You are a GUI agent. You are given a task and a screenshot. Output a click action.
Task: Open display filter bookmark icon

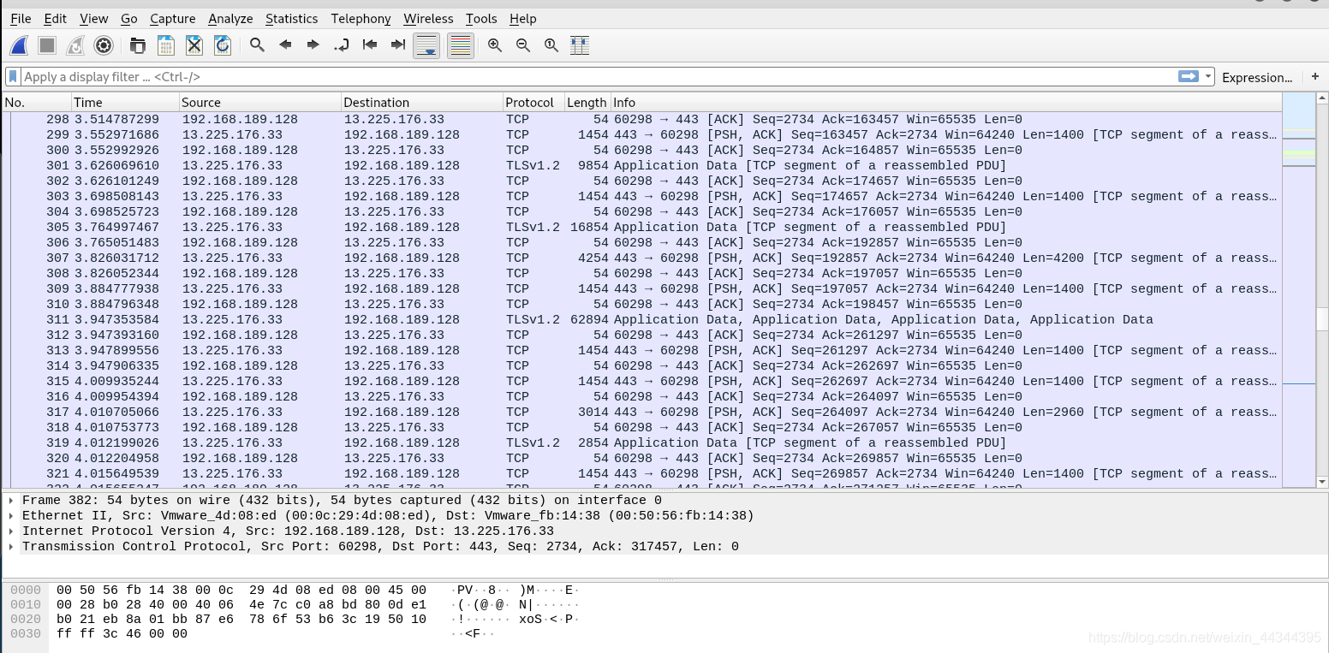pyautogui.click(x=13, y=77)
